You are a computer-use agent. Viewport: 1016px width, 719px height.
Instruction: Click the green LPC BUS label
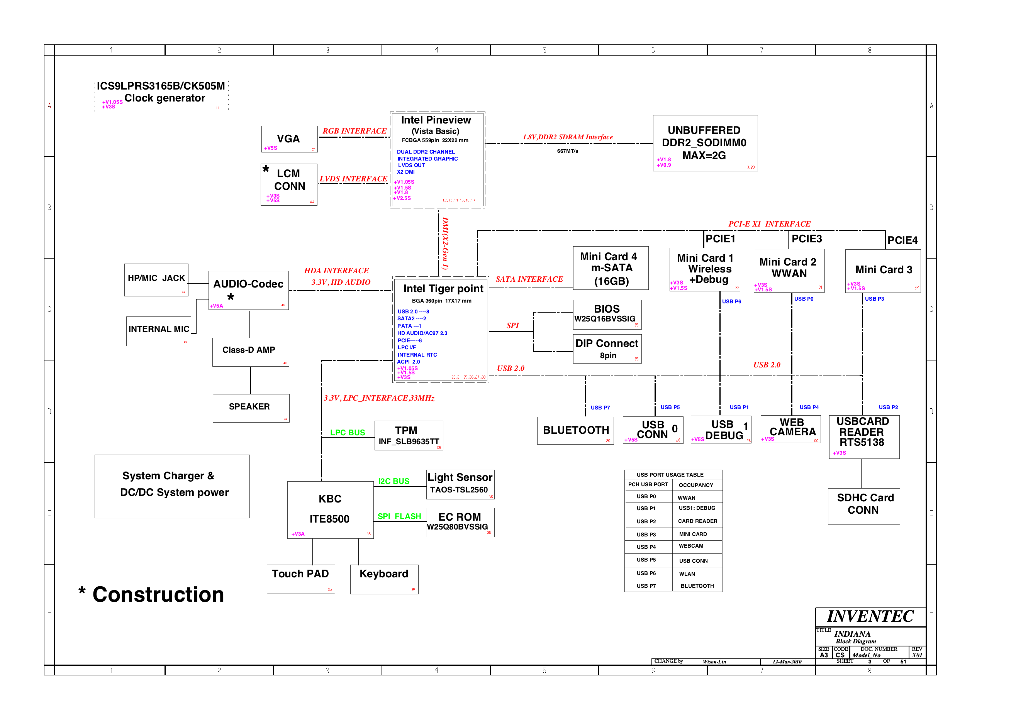348,433
